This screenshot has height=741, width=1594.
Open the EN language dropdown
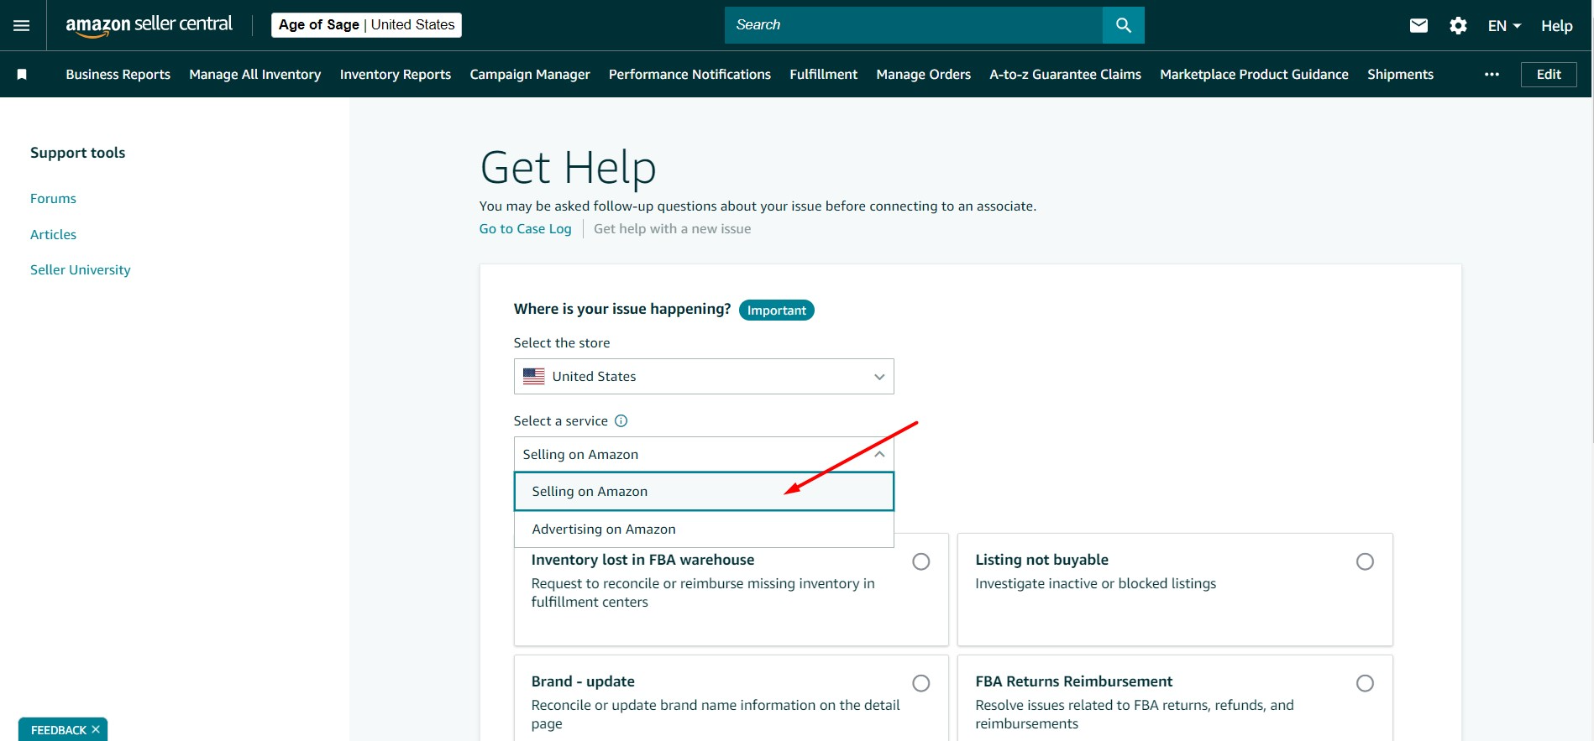tap(1504, 26)
